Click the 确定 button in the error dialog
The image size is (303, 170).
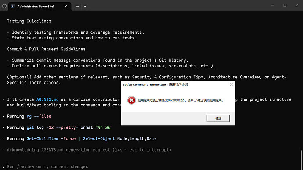[x=218, y=118]
